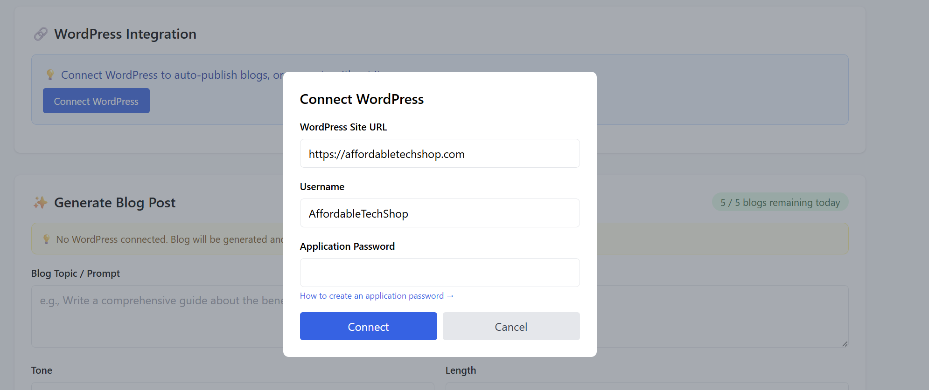Click the lightbulb icon in the blue info banner
929x390 pixels.
(50, 75)
